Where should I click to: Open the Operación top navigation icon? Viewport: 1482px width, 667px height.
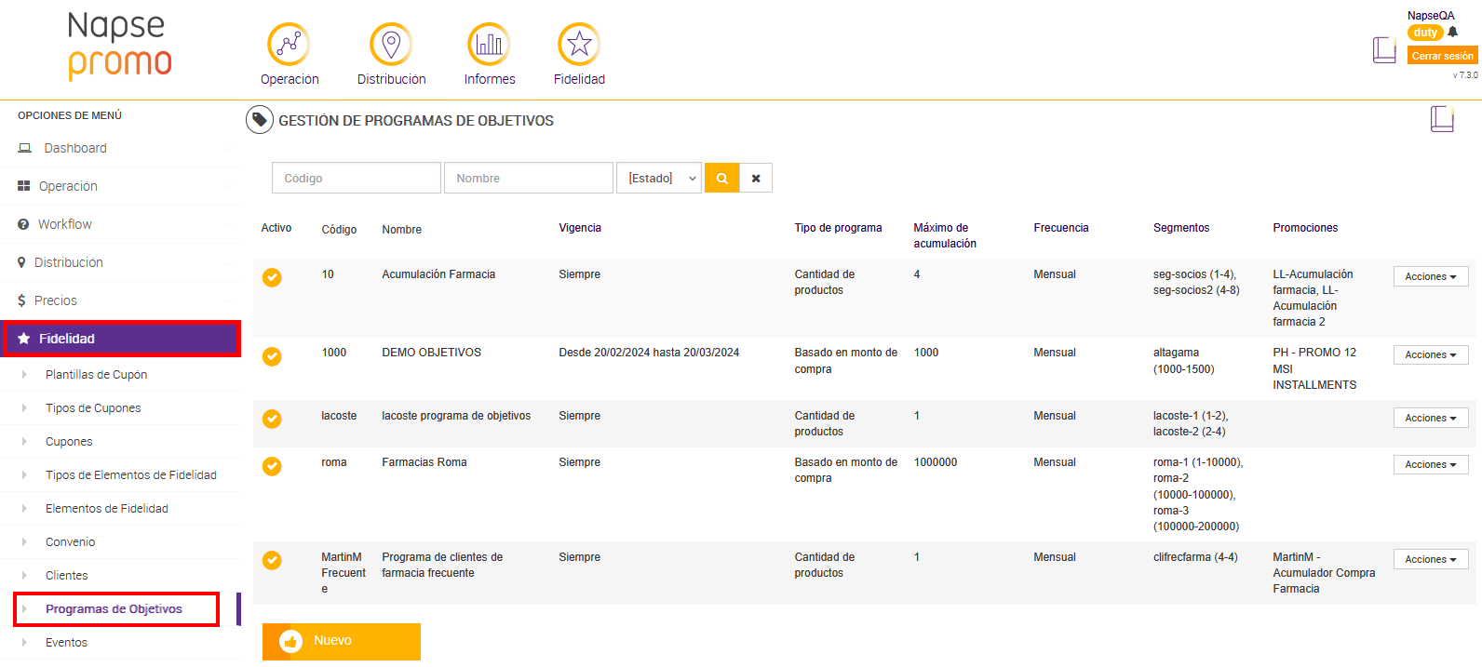[x=289, y=44]
